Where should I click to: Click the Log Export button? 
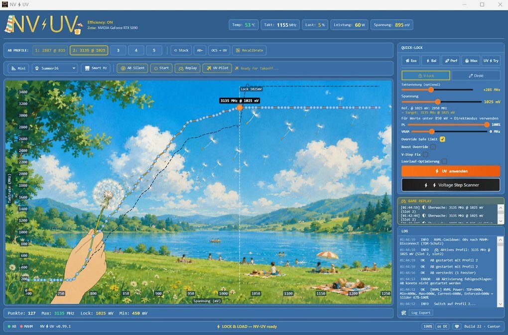(420, 313)
